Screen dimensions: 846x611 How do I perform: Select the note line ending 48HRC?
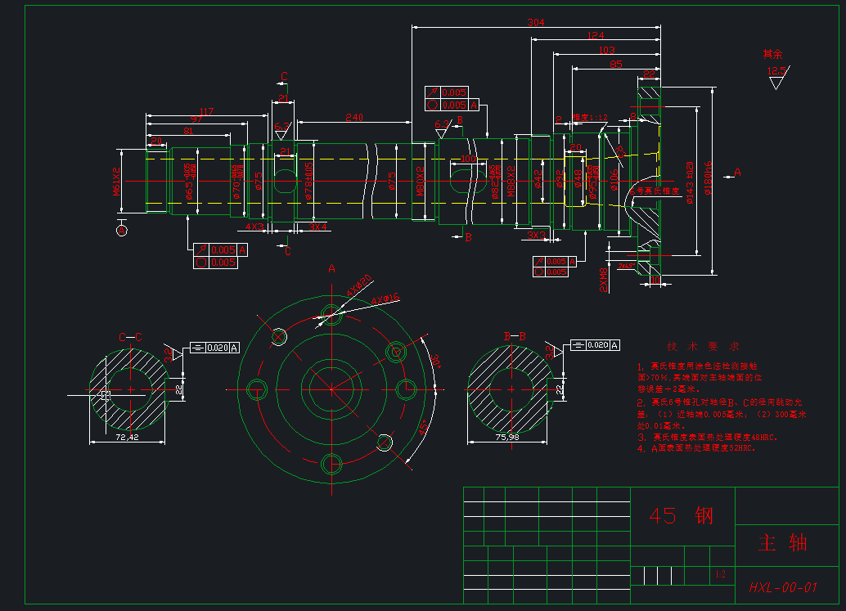[708, 437]
